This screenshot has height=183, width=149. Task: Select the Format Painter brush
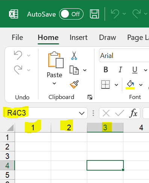[74, 84]
